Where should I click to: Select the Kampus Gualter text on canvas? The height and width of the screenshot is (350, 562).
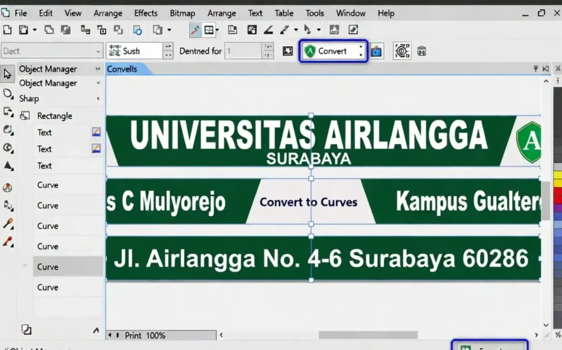click(x=468, y=202)
